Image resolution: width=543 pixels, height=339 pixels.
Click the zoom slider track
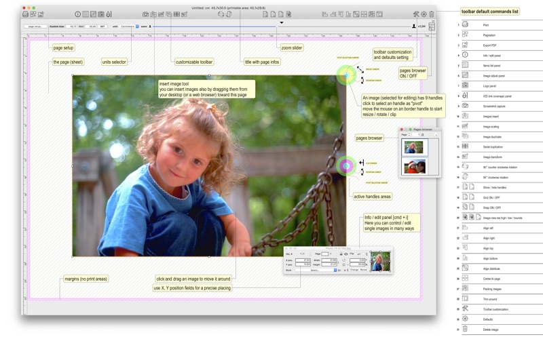click(282, 26)
